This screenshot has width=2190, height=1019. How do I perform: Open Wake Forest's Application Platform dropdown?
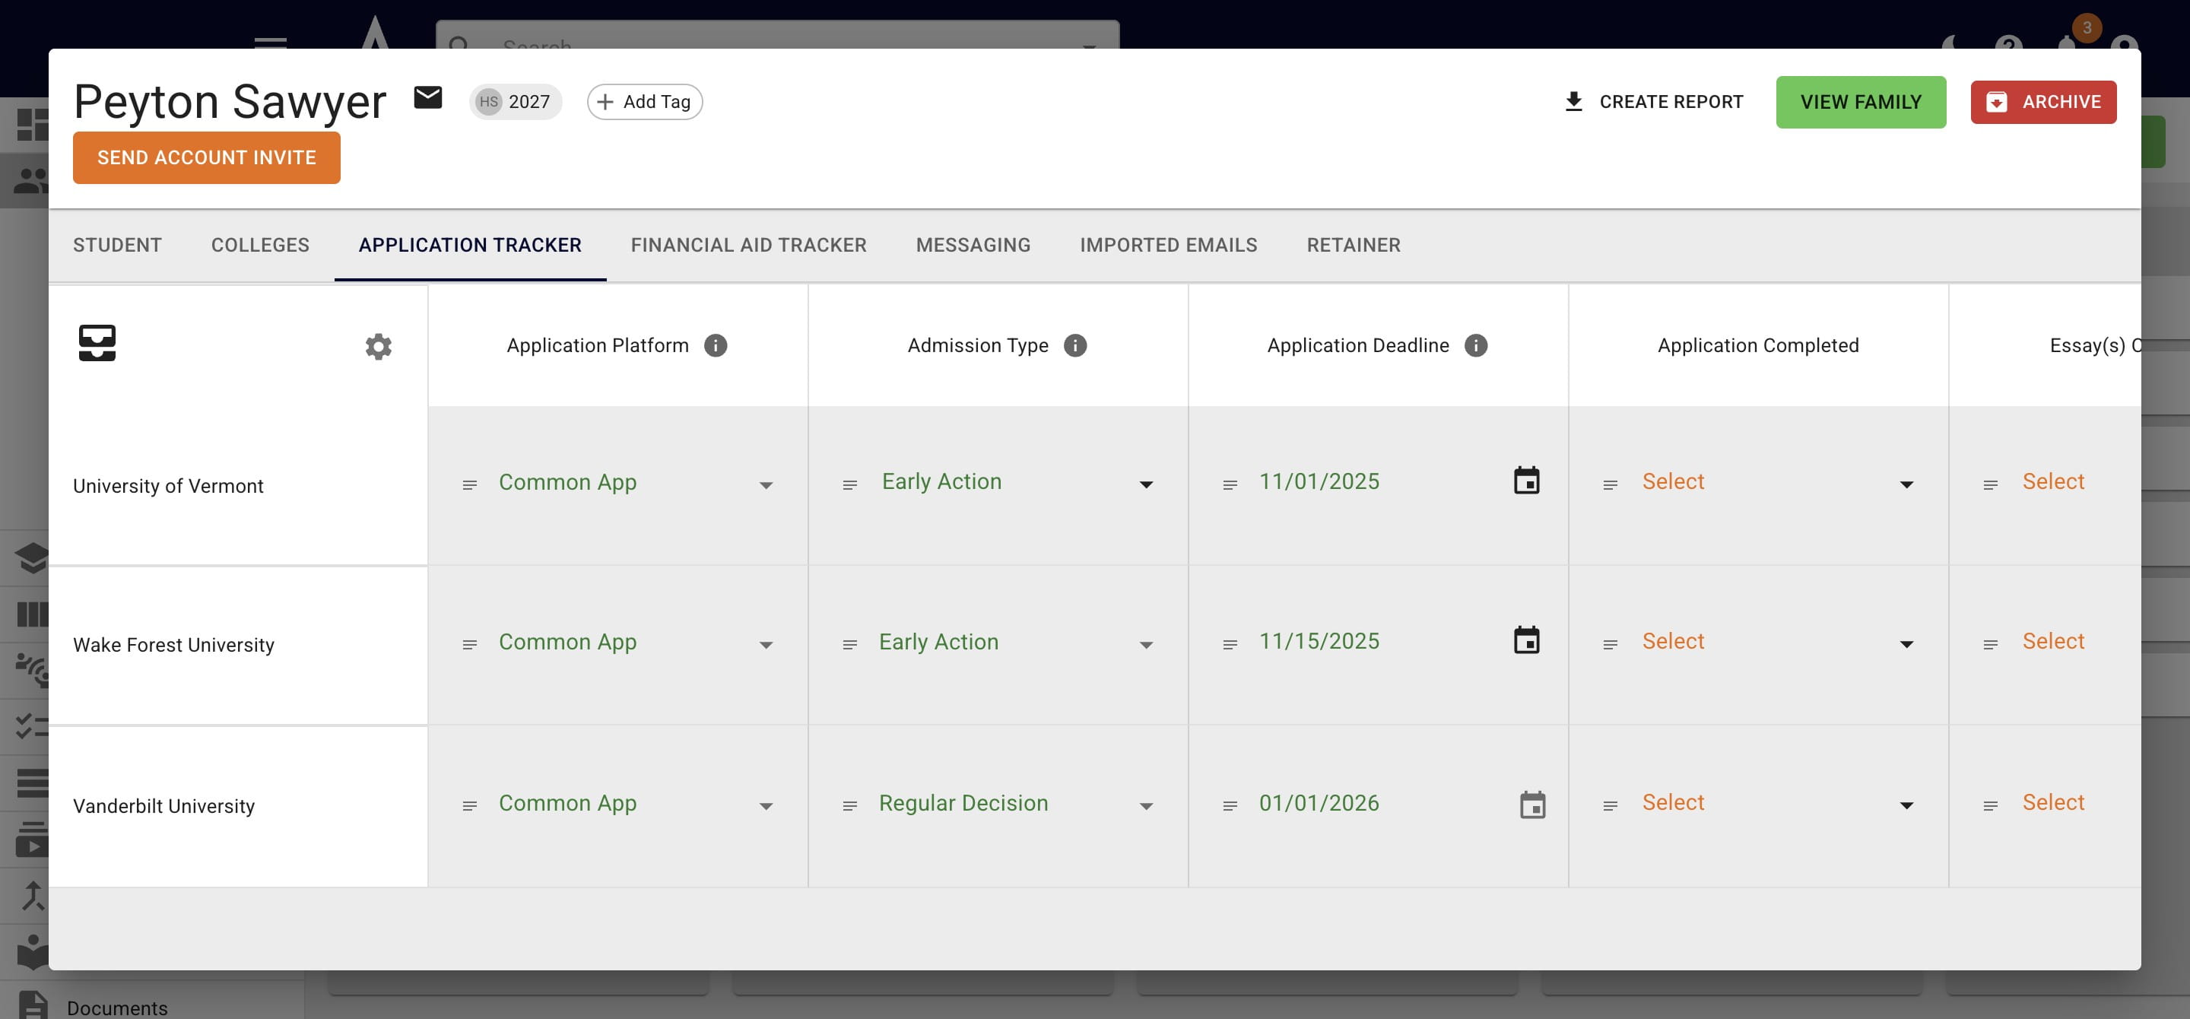coord(636,643)
